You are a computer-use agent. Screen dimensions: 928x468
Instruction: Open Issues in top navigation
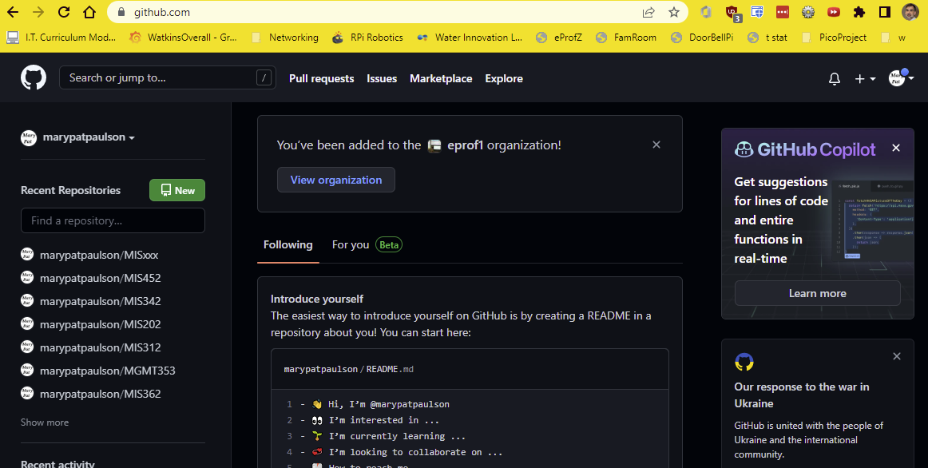[382, 79]
